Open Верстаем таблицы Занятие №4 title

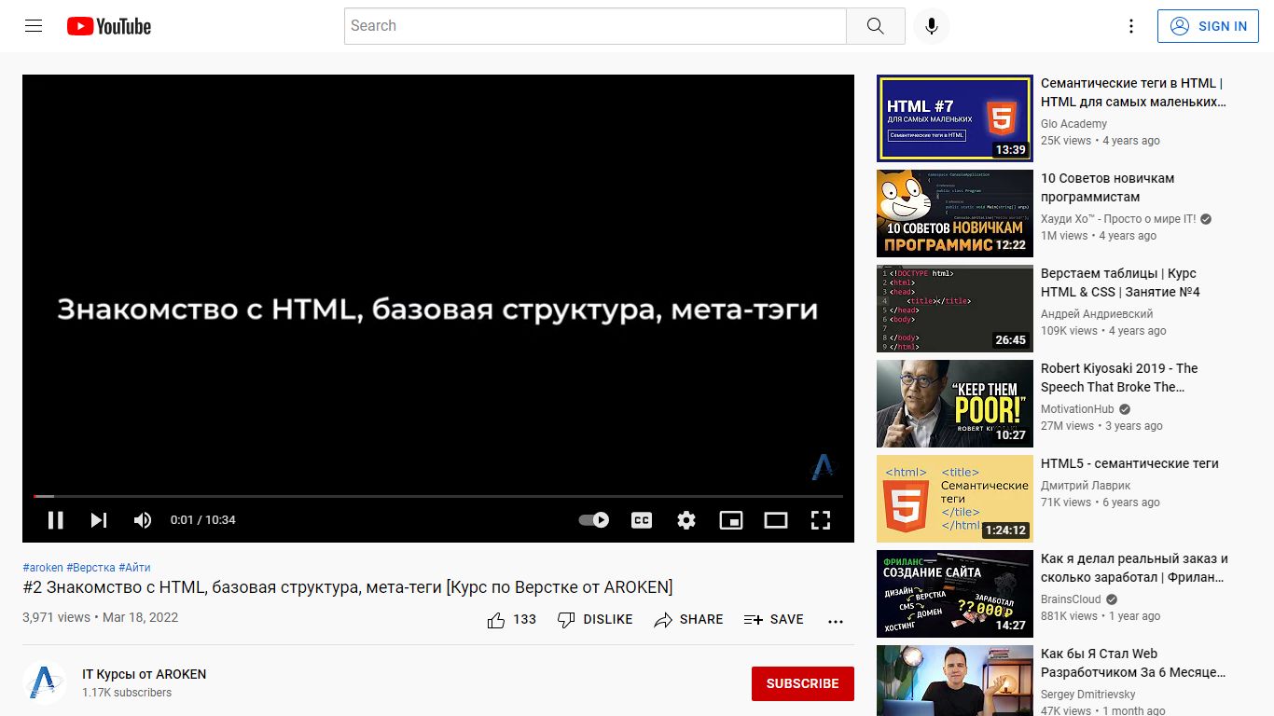pos(1120,282)
